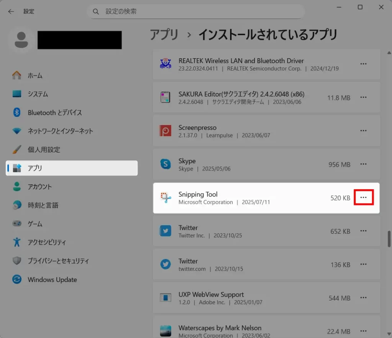Click the Bluetooth icon in the sidebar
This screenshot has height=338, width=392.
click(17, 112)
